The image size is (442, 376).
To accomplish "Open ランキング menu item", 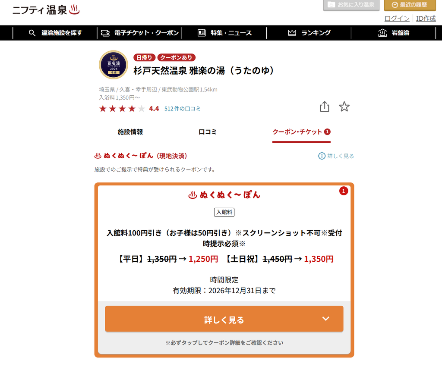I will pos(309,33).
